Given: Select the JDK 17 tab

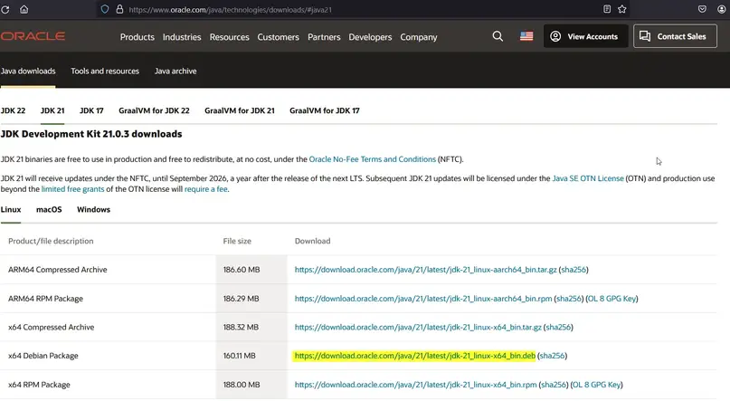Looking at the screenshot, I should tap(91, 110).
